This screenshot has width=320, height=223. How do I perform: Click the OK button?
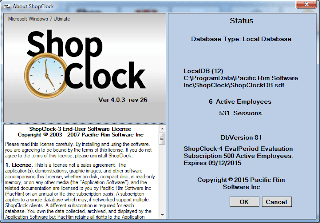(244, 202)
